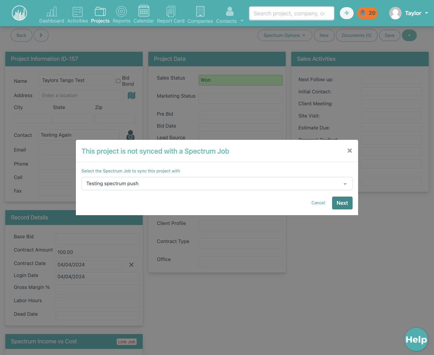
Task: Go to the Projects folder icon
Action: (x=100, y=11)
